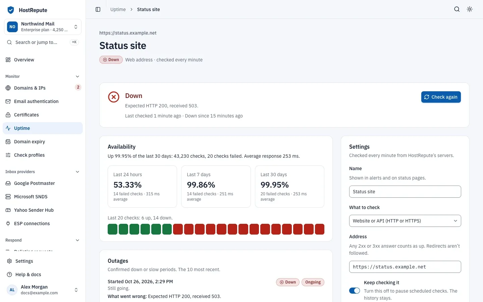Click the status.example.net URL above the title
This screenshot has width=483, height=302.
coord(128,33)
